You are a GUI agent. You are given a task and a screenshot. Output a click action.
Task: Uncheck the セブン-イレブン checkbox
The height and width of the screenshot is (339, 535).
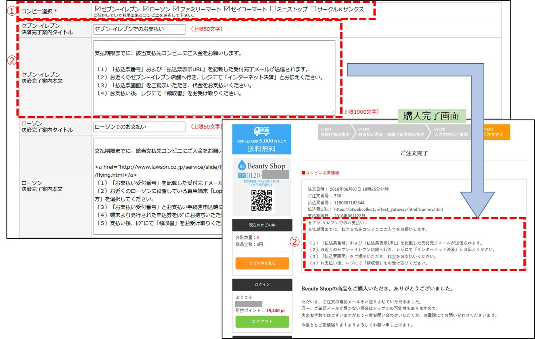98,9
